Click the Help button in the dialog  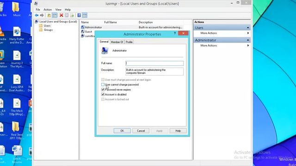tap(178, 130)
